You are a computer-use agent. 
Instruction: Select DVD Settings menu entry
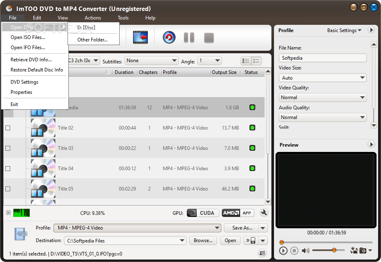(x=35, y=82)
